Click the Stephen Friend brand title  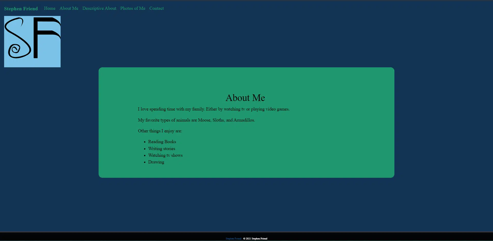21,8
